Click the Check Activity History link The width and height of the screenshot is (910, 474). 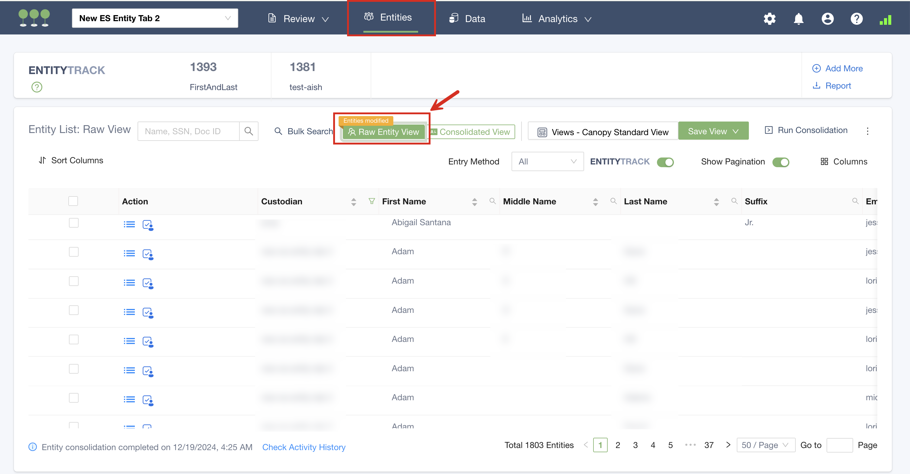coord(304,447)
